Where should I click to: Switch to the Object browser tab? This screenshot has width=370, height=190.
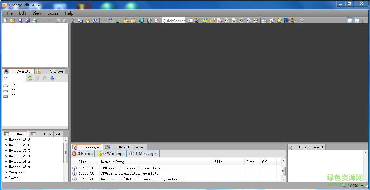pos(131,147)
